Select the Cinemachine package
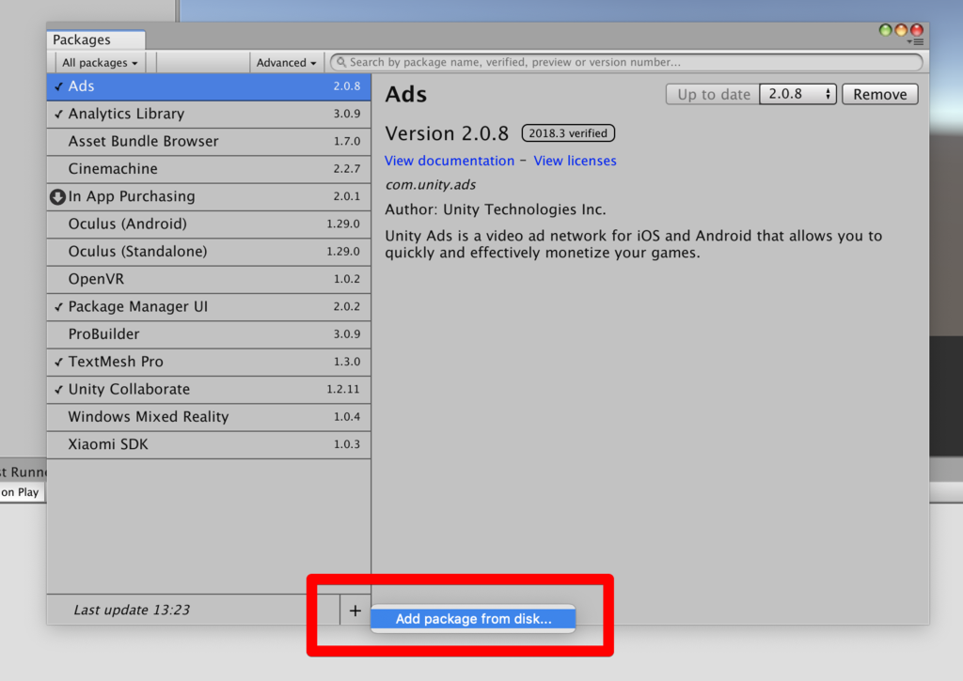Screen dimensions: 963x681 point(209,169)
